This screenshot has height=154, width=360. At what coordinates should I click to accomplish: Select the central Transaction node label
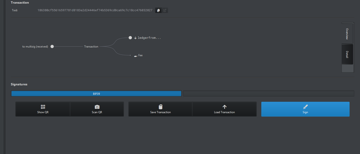point(91,47)
